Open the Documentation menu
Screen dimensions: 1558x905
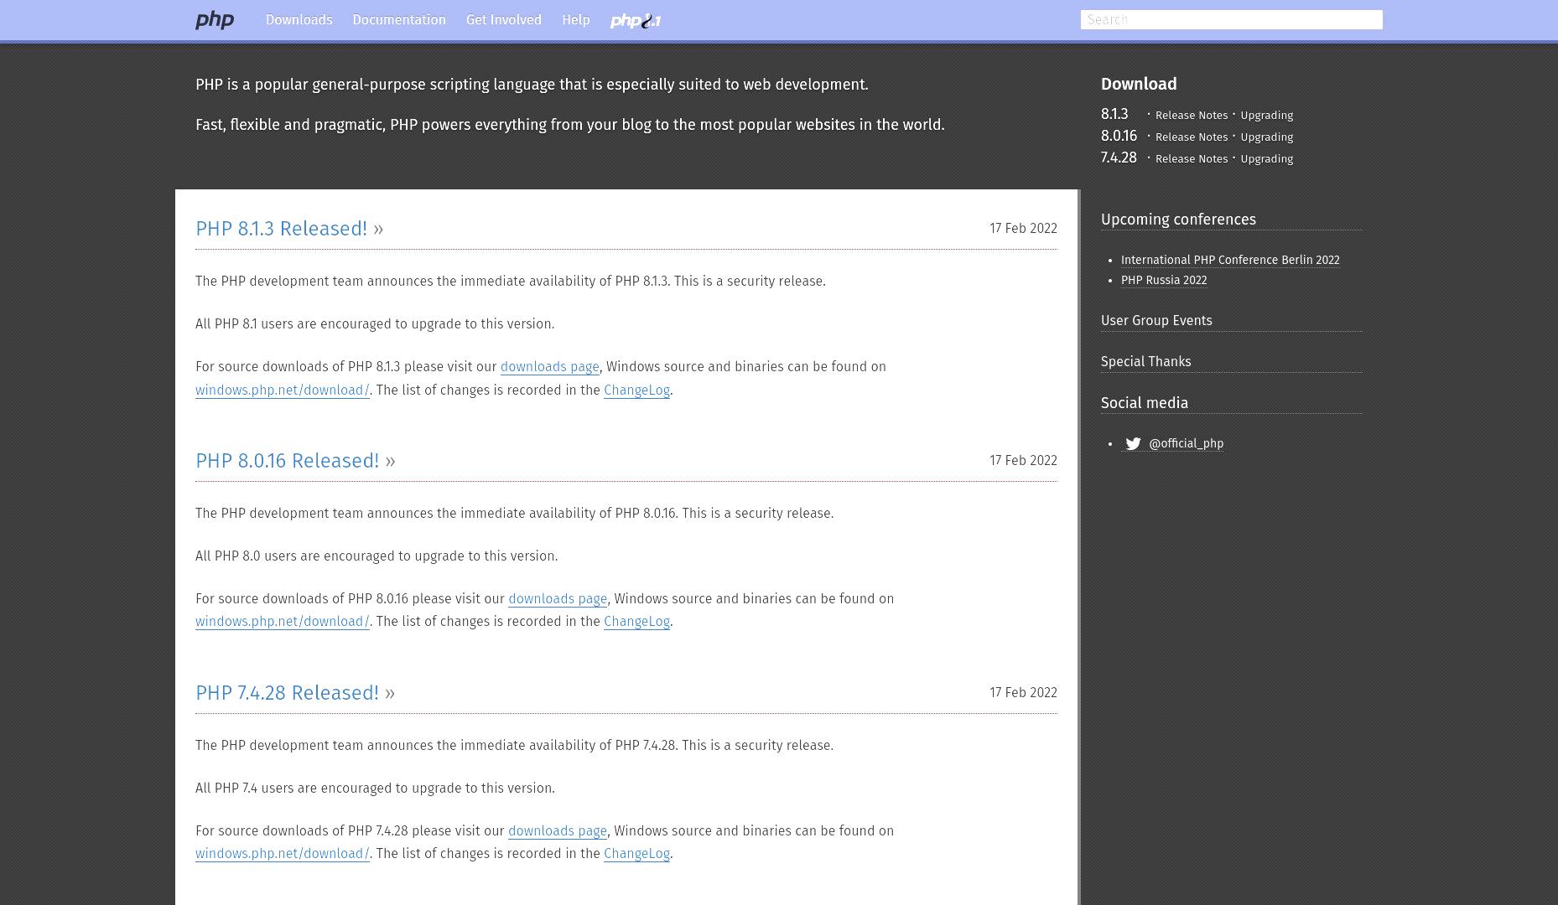[399, 20]
